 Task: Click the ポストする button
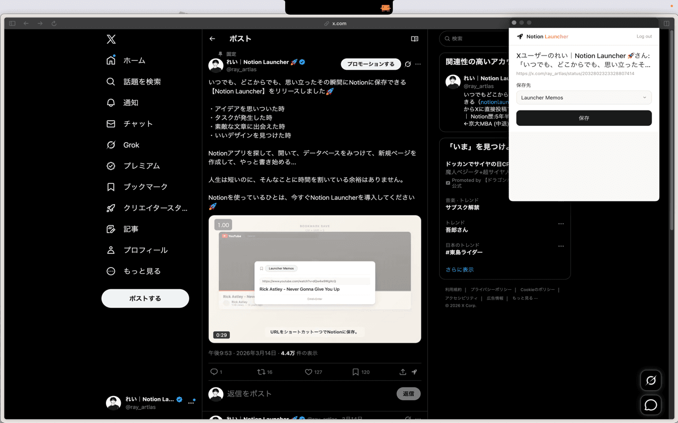tap(145, 298)
